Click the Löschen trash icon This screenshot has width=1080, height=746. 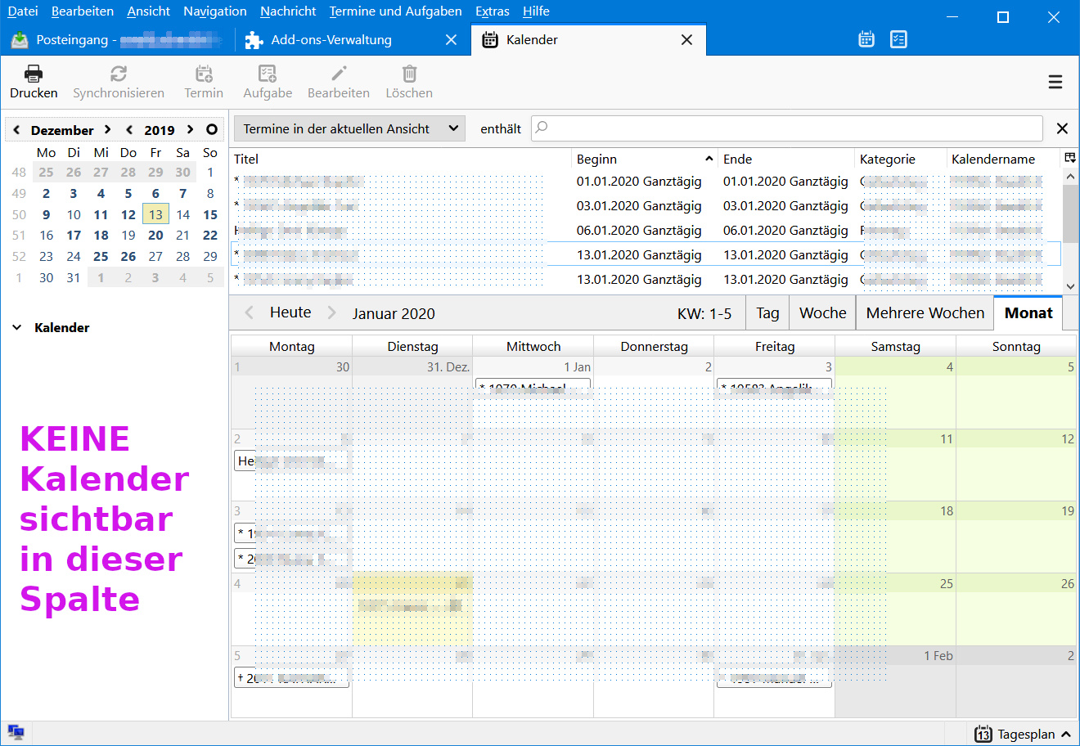pos(409,74)
